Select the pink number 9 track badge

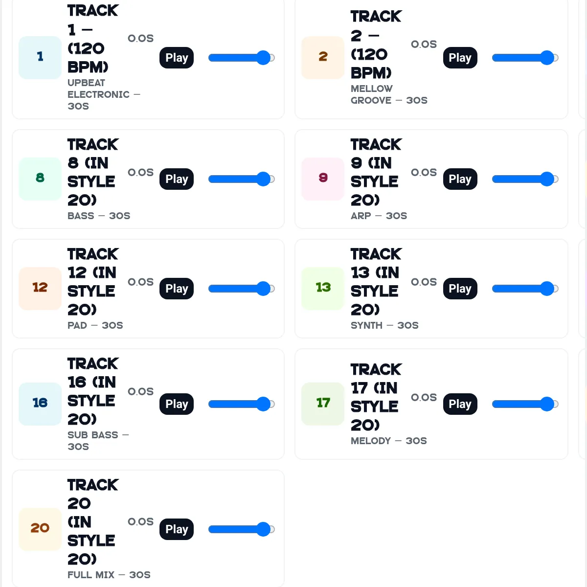coord(323,179)
